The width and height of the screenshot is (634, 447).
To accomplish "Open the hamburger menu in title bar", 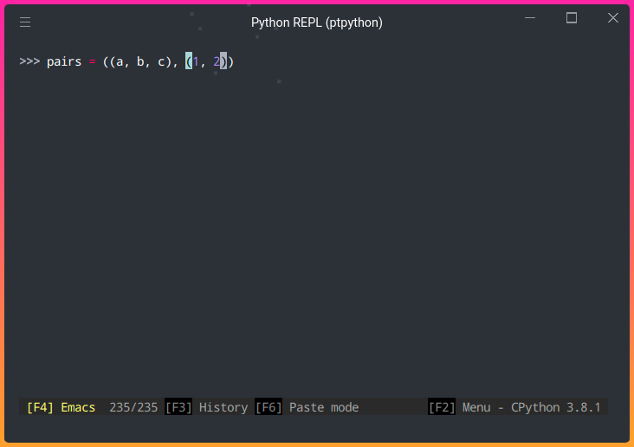I will tap(25, 22).
